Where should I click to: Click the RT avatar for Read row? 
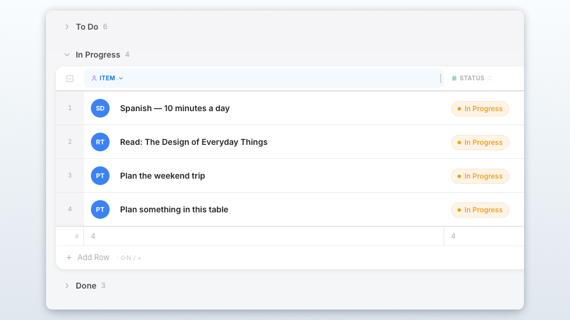[100, 142]
